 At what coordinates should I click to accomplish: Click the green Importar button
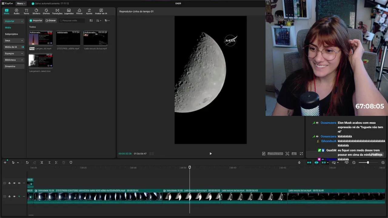coord(36,21)
